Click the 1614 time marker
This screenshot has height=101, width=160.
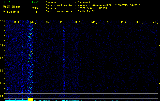click(62, 22)
